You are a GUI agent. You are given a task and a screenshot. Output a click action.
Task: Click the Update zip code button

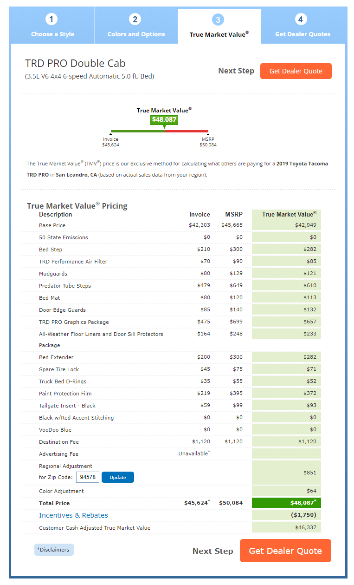[x=118, y=477]
